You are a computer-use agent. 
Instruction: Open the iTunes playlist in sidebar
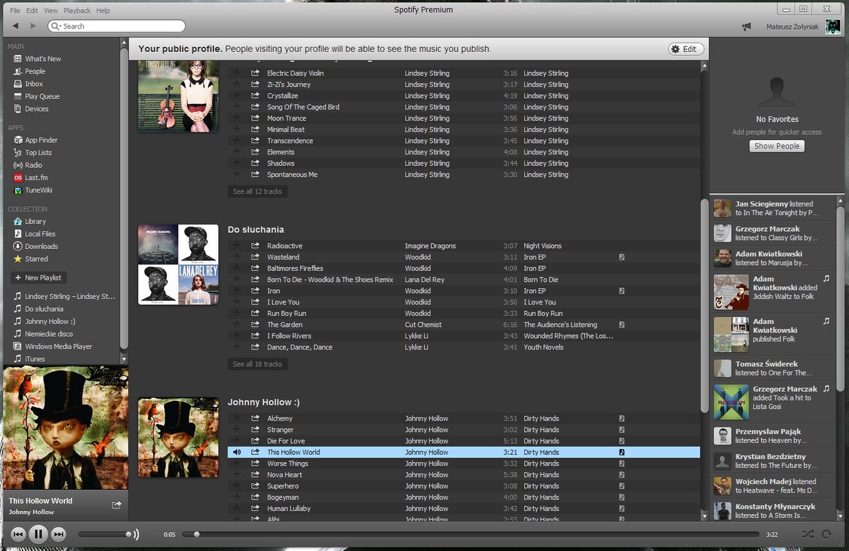coord(34,359)
